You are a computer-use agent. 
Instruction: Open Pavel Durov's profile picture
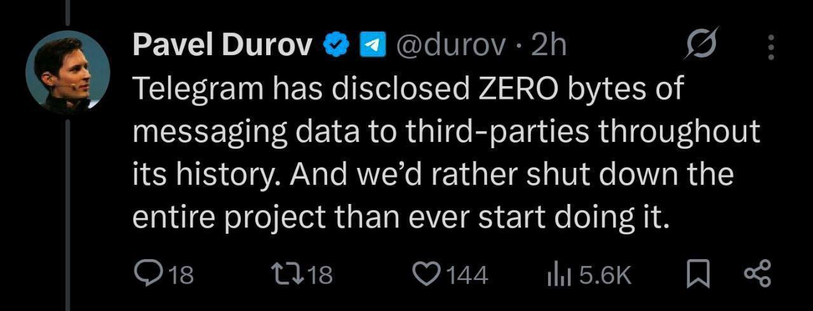[68, 72]
